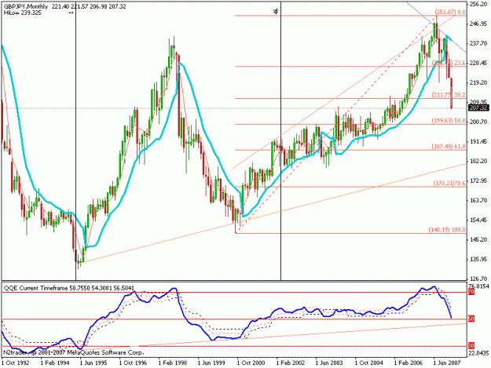Select the QQE scale maximum 76.8154
The height and width of the screenshot is (368, 491).
(x=478, y=286)
